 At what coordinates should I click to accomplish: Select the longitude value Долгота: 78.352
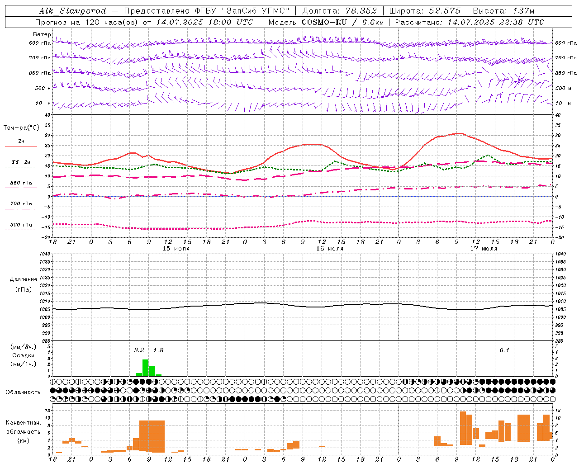point(339,11)
